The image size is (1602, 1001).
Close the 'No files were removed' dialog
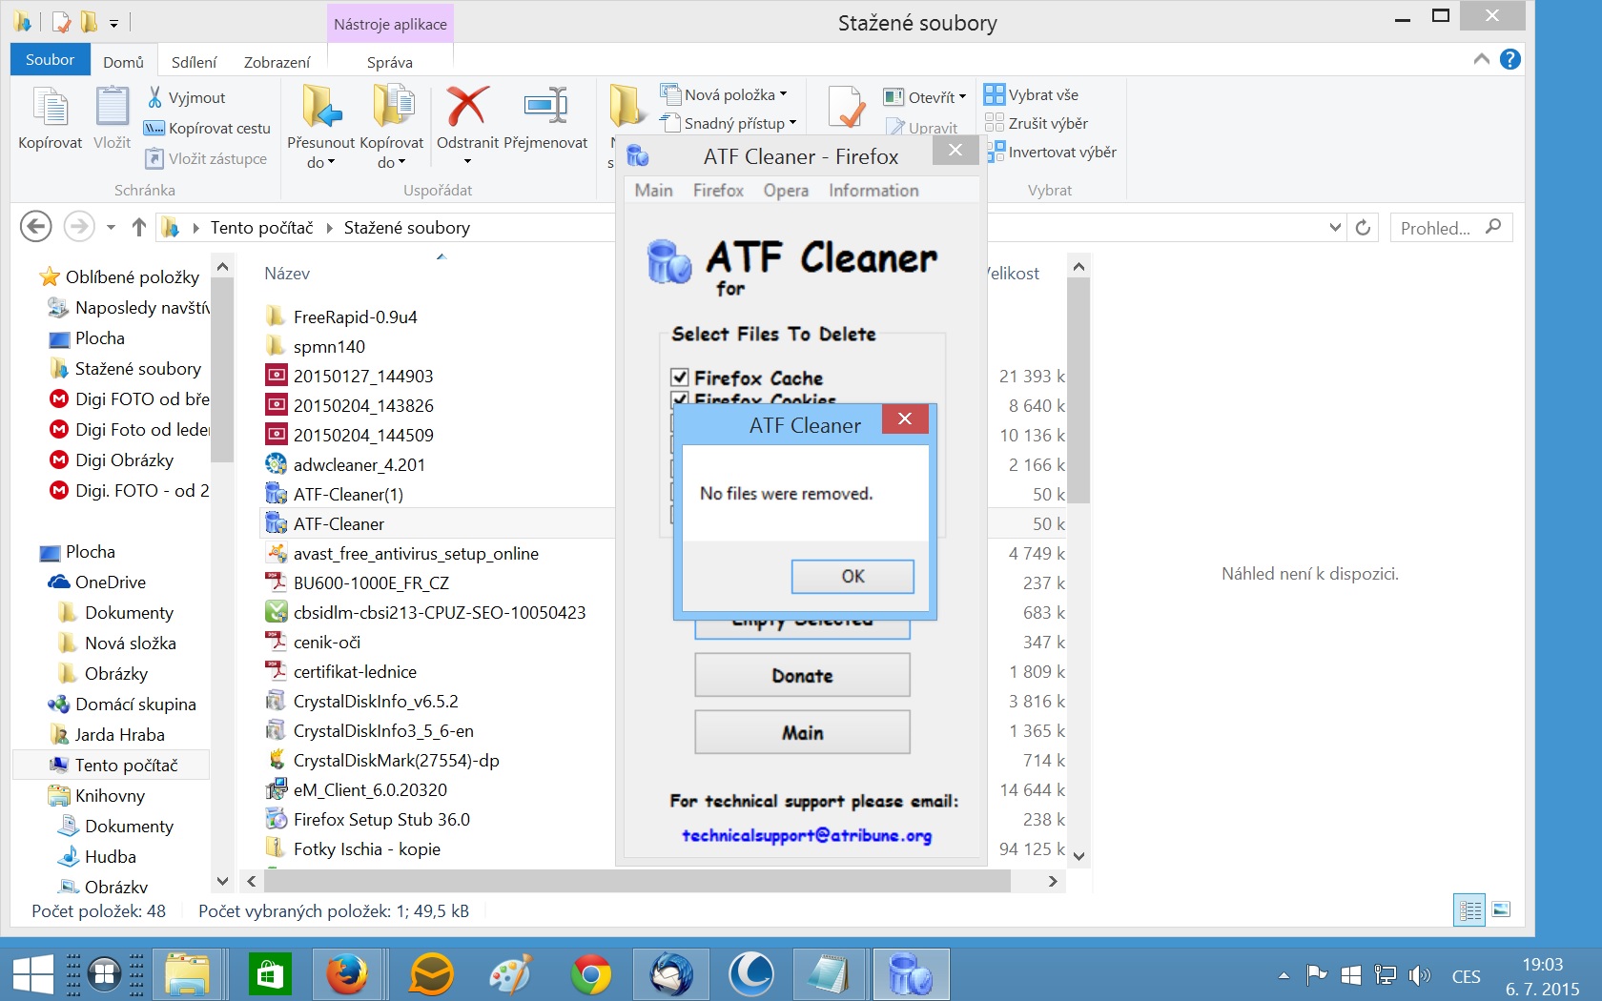tap(905, 419)
